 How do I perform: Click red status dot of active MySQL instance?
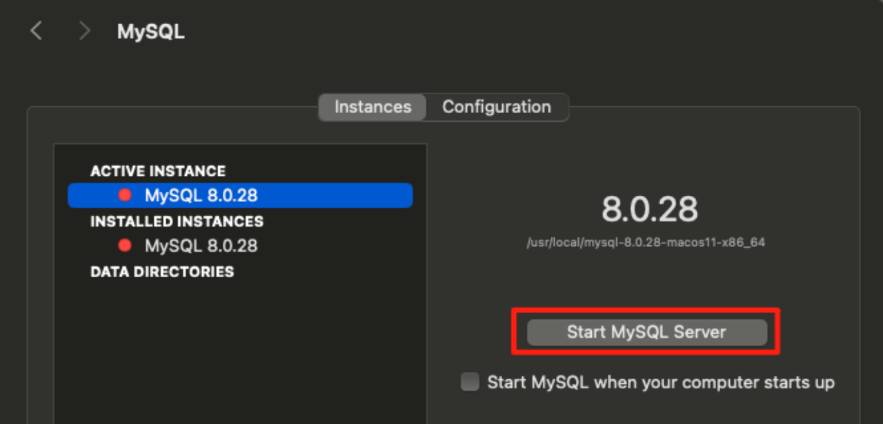click(x=125, y=195)
